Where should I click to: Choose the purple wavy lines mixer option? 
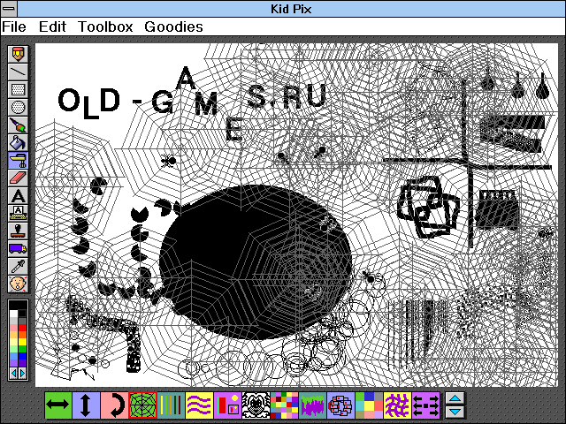click(x=199, y=405)
